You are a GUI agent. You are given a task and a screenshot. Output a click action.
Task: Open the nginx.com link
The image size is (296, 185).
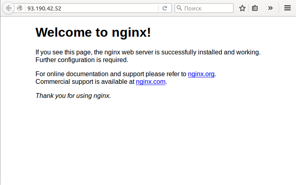point(151,82)
